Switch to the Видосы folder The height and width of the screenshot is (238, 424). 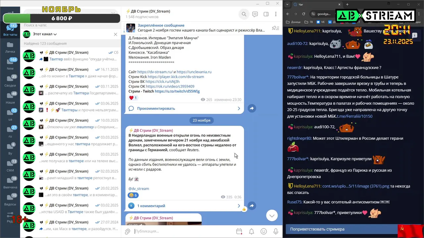(x=10, y=200)
